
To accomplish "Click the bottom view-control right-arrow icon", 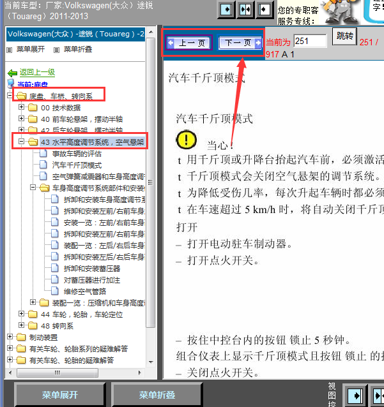I will (x=356, y=396).
